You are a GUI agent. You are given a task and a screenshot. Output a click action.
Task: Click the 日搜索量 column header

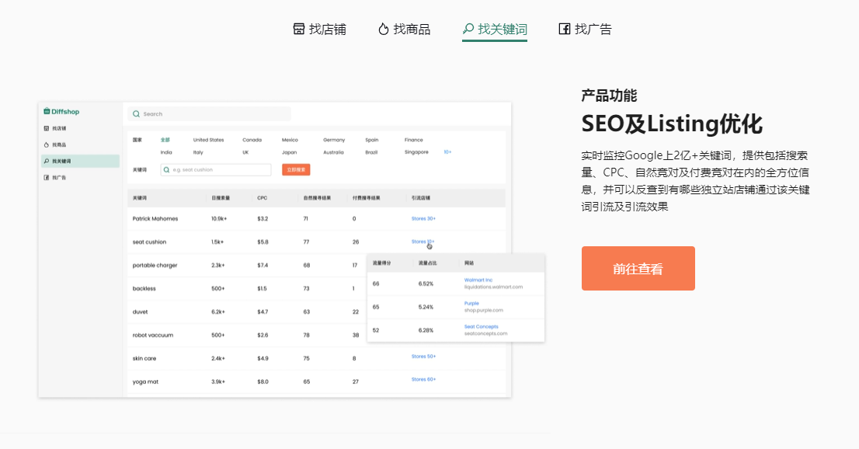click(221, 198)
